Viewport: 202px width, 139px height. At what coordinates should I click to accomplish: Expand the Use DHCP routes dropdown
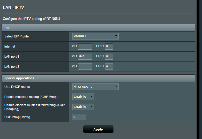click(95, 87)
